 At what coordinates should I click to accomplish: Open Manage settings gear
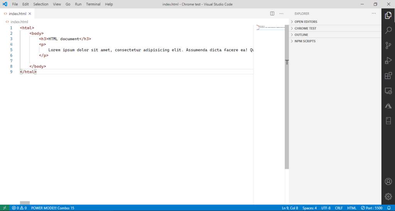click(x=388, y=196)
